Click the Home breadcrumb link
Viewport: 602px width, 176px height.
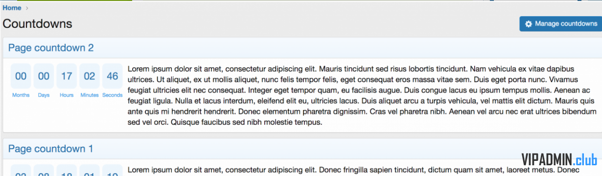pyautogui.click(x=12, y=8)
